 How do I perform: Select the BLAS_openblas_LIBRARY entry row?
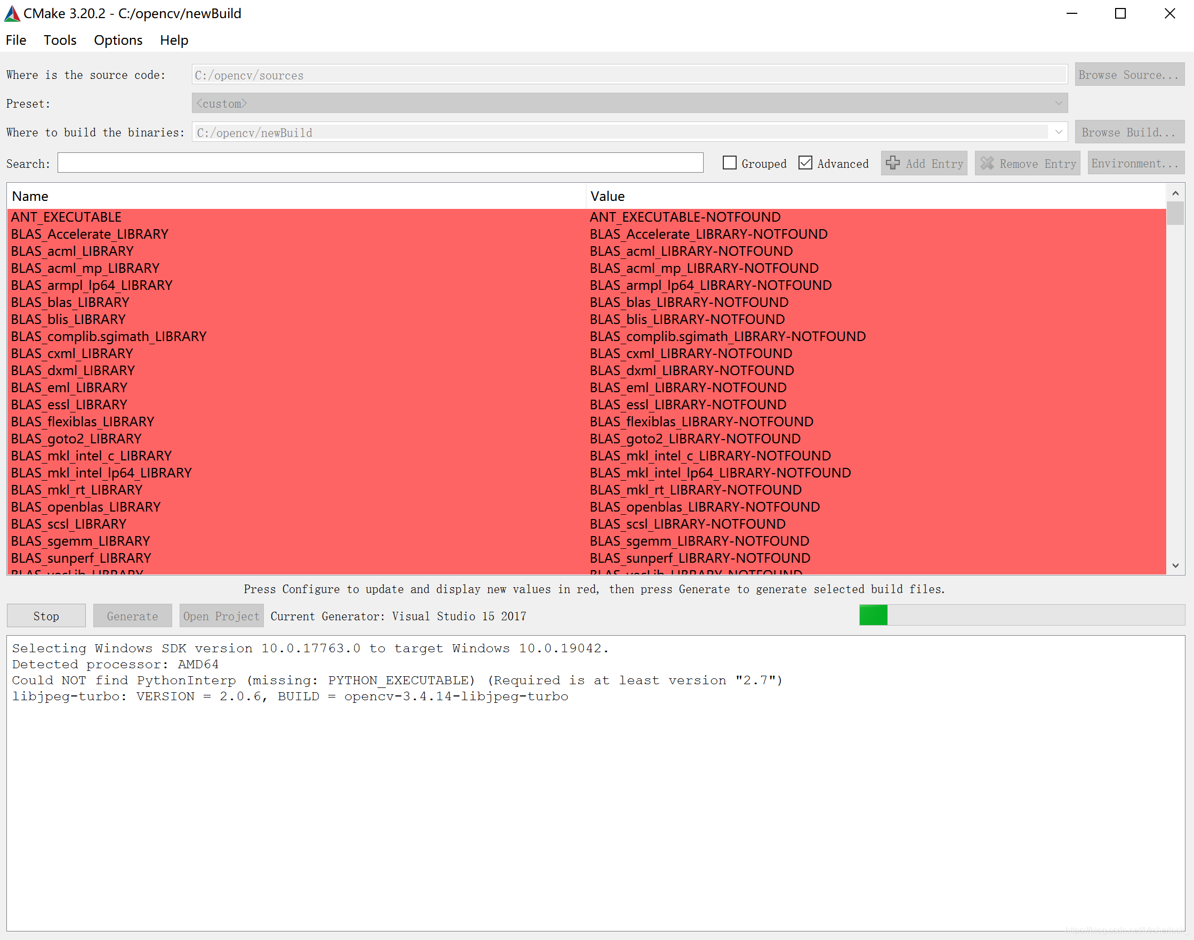(86, 507)
